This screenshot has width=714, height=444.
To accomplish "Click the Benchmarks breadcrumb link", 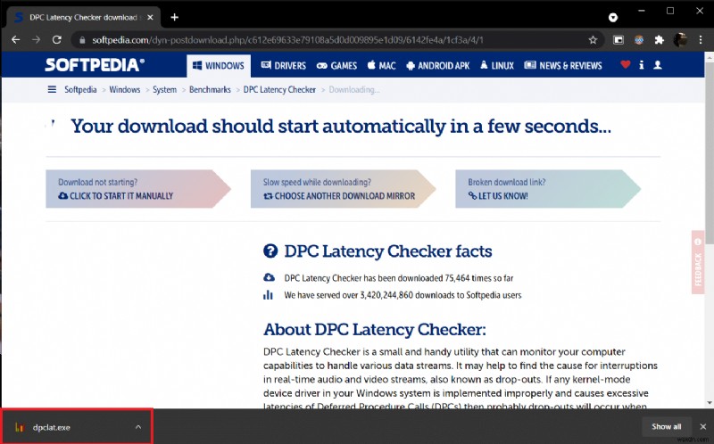I will coord(210,90).
